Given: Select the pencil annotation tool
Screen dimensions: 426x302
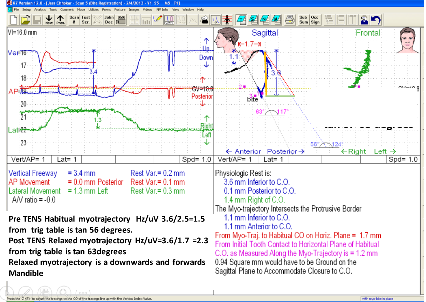Looking at the screenshot, I should tap(158, 20).
